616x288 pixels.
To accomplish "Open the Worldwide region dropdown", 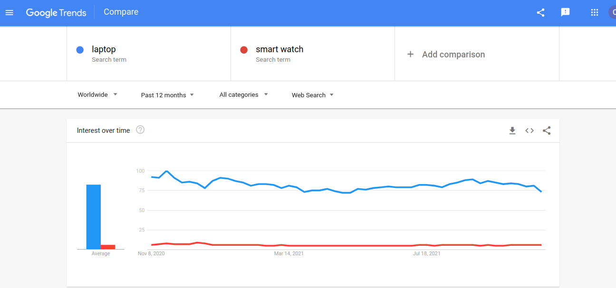I will click(x=97, y=94).
